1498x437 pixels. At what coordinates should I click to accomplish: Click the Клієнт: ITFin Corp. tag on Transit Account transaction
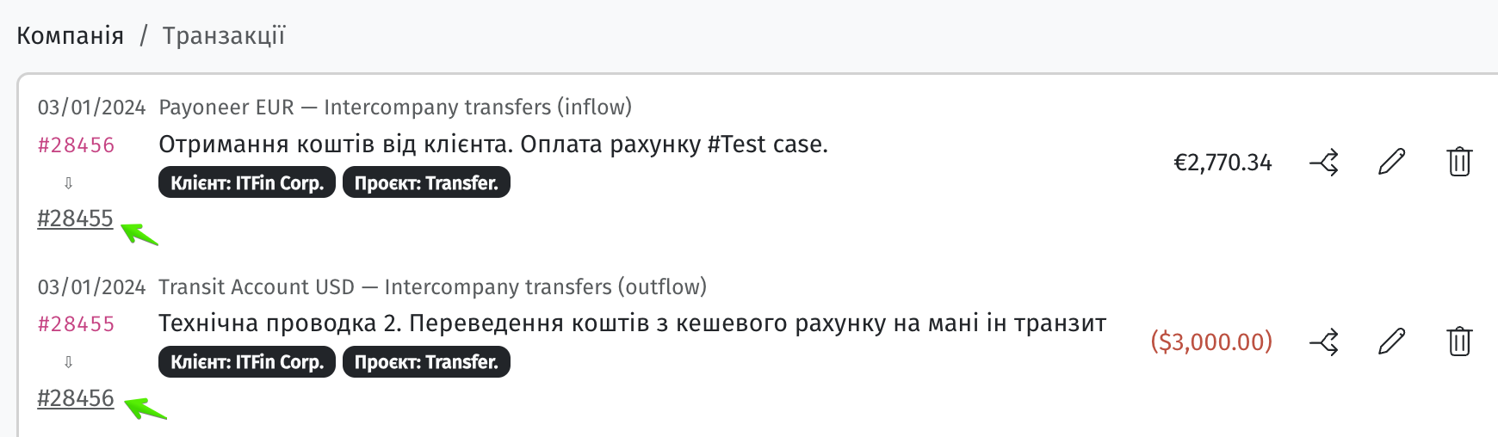pyautogui.click(x=247, y=362)
